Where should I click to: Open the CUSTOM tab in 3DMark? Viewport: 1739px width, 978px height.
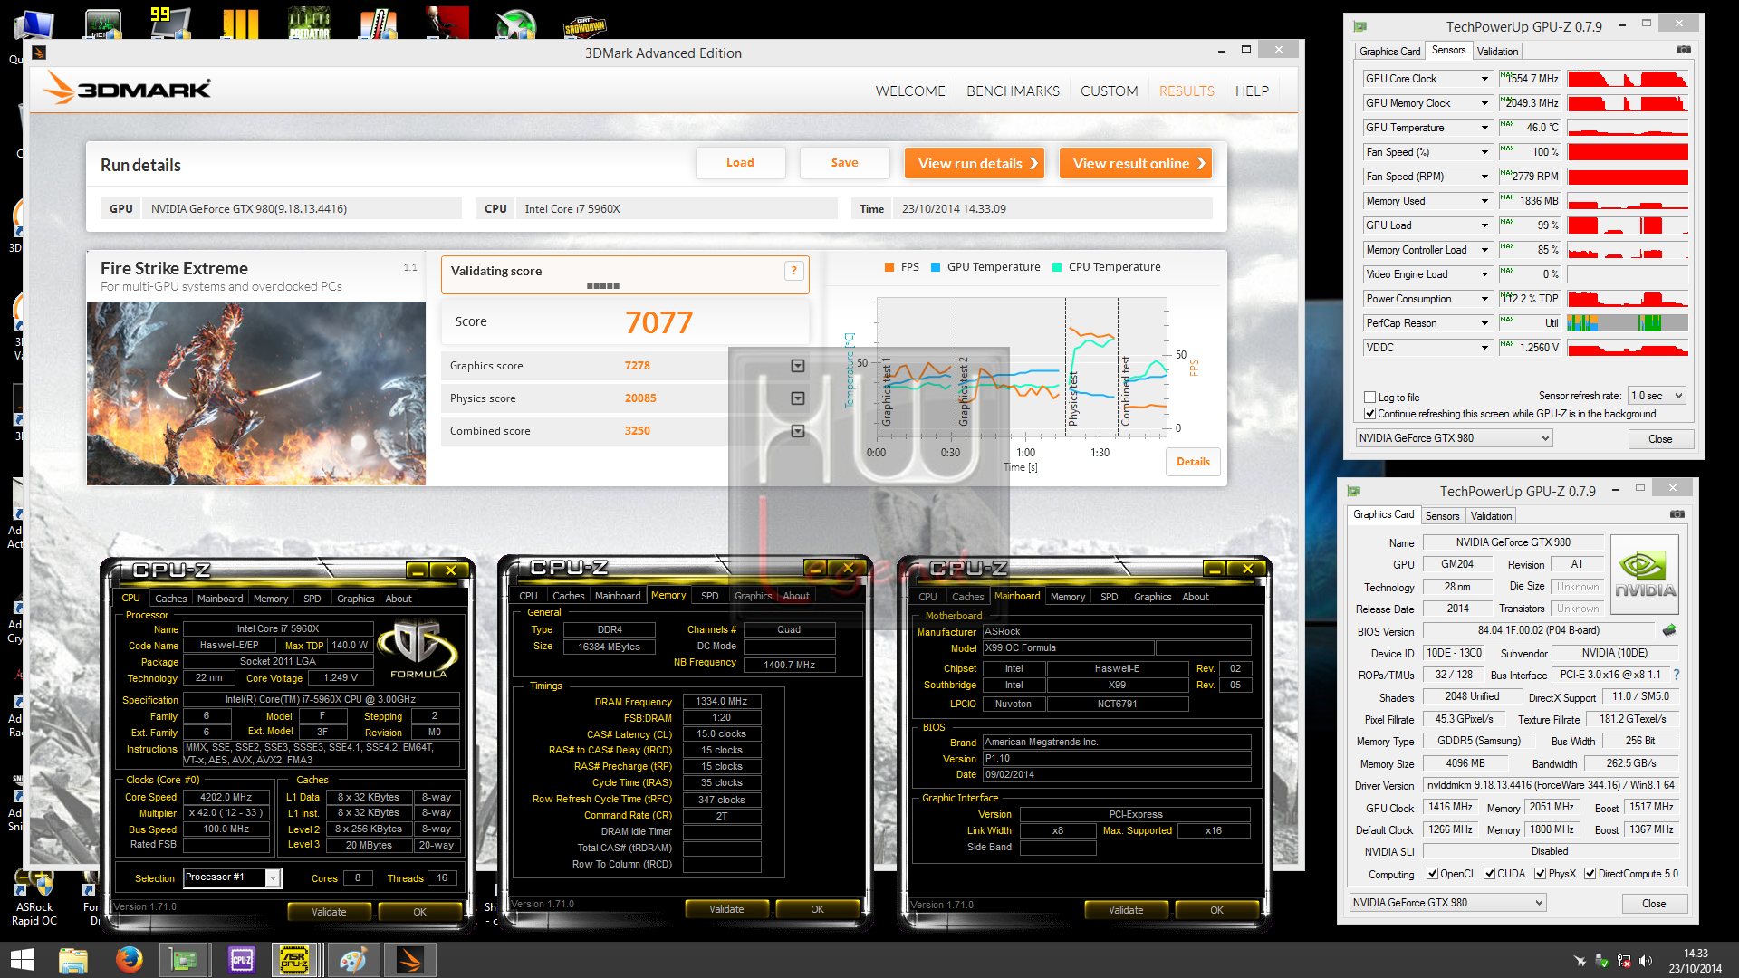(1109, 91)
